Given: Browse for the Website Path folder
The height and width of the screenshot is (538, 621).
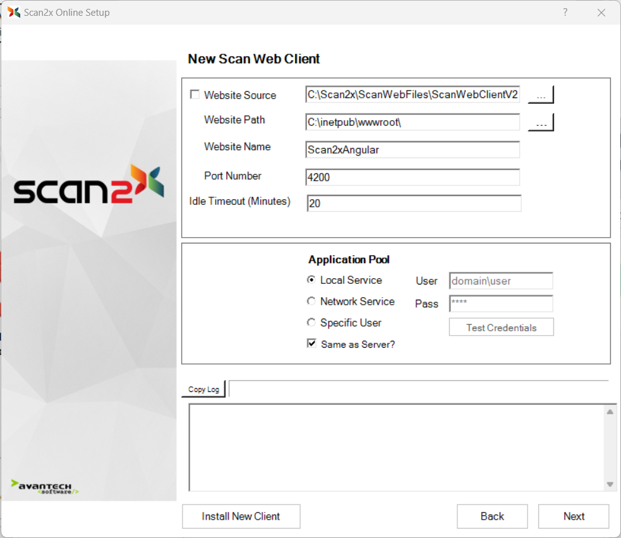Looking at the screenshot, I should (541, 123).
